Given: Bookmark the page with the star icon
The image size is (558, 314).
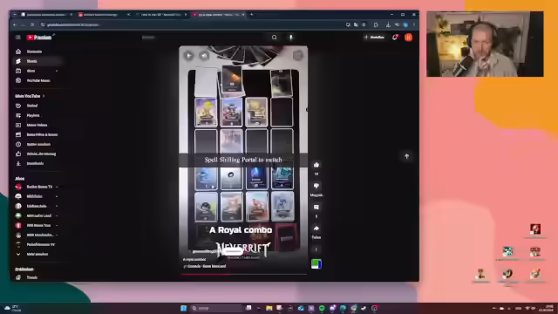Looking at the screenshot, I should pos(364,25).
